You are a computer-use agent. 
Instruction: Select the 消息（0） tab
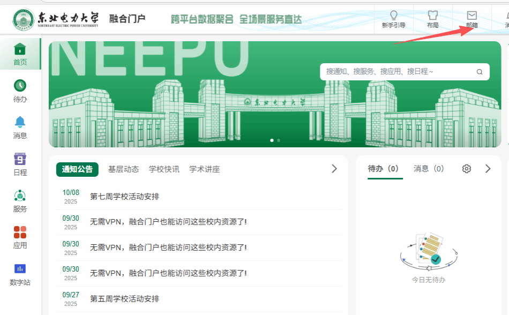(x=429, y=169)
